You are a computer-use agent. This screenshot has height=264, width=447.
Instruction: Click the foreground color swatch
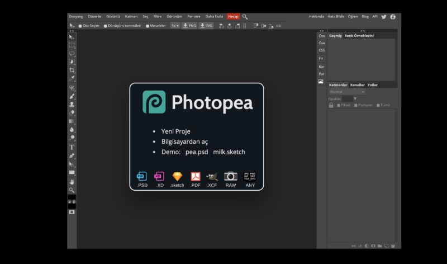point(72,197)
